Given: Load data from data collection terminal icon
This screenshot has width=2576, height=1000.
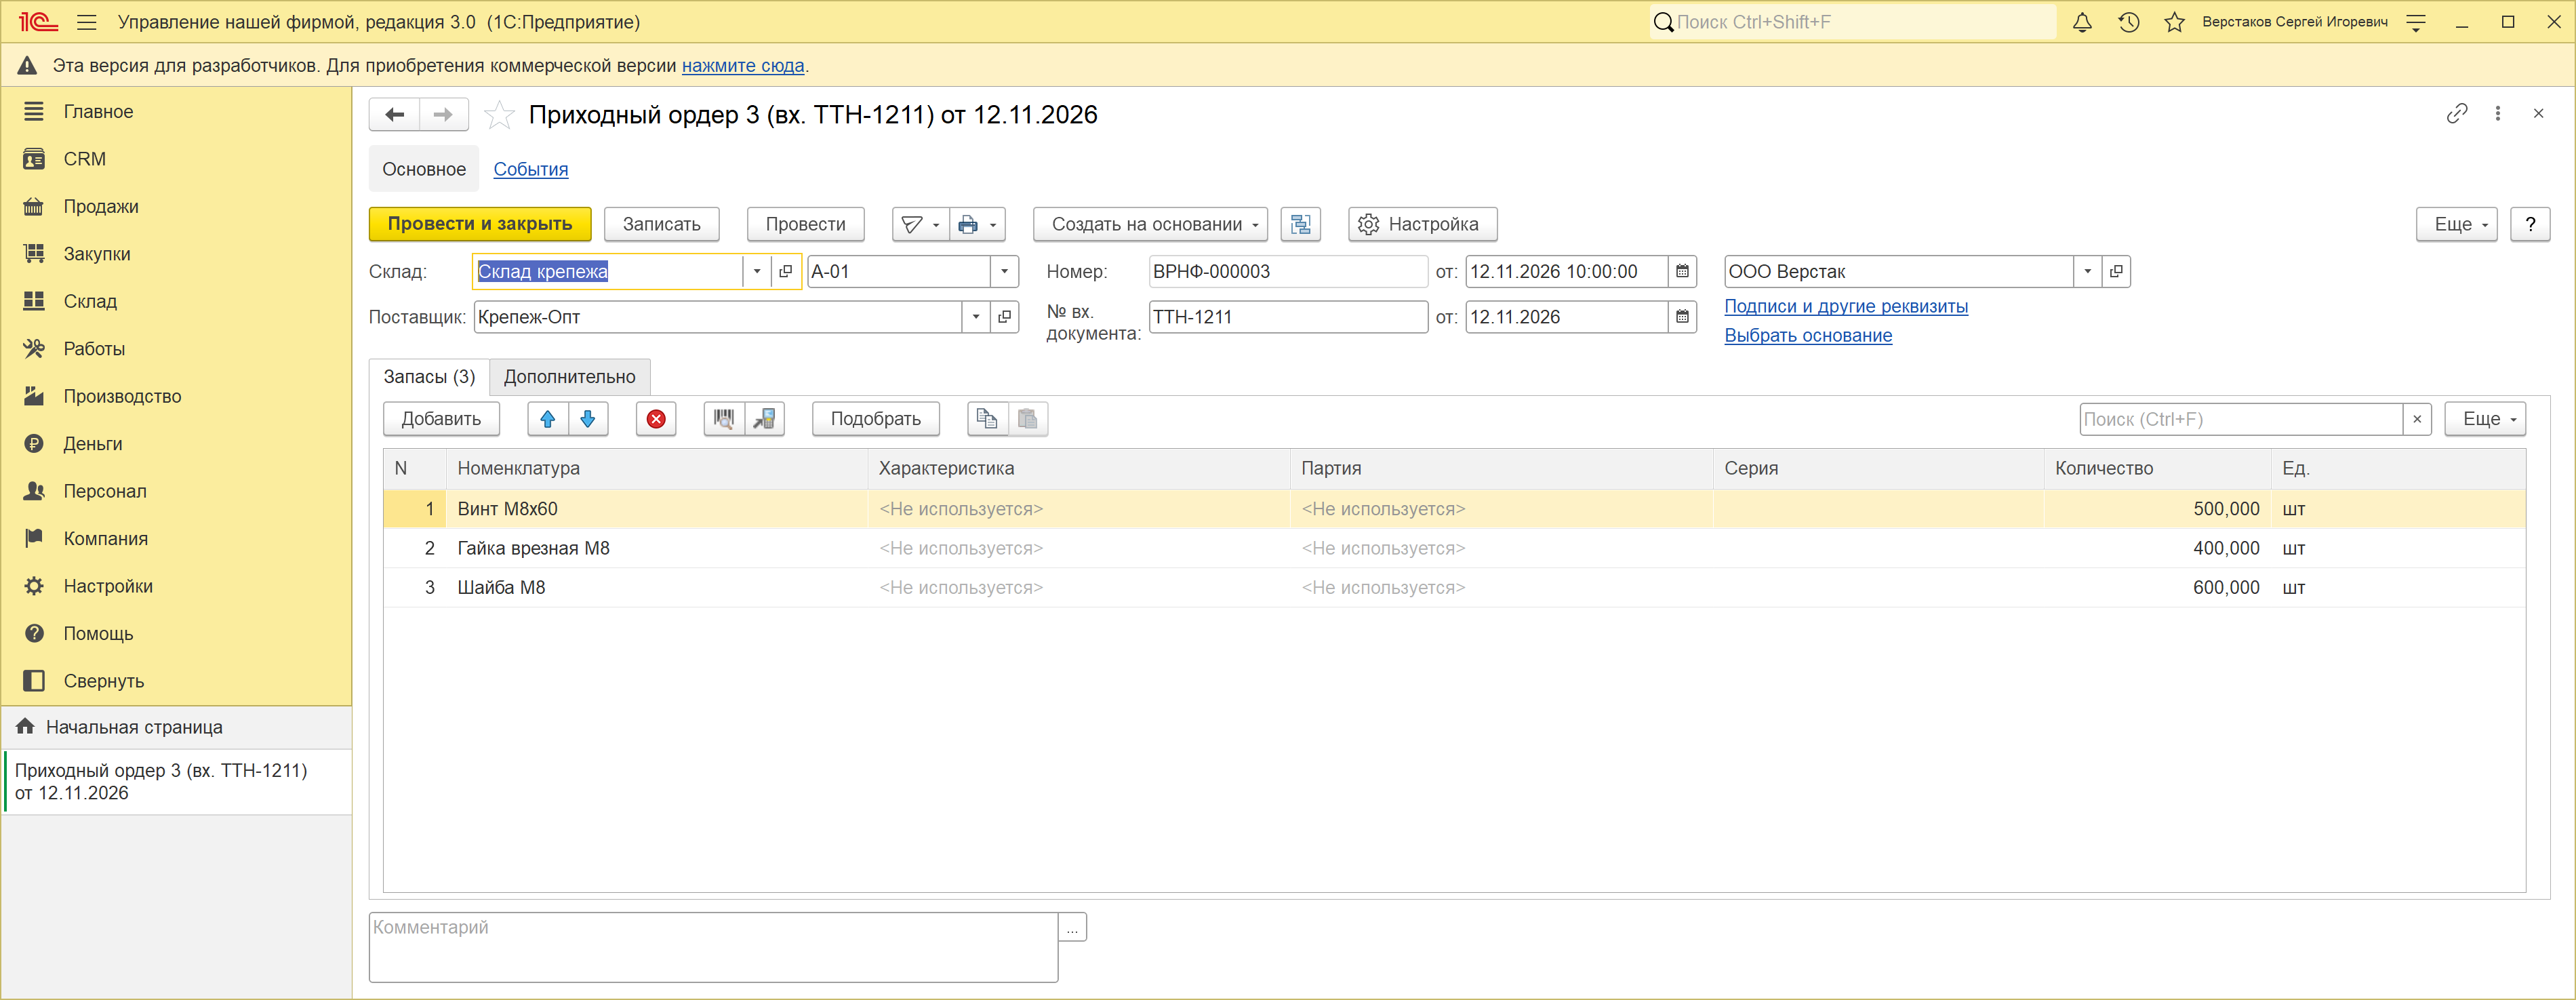Looking at the screenshot, I should pos(764,419).
